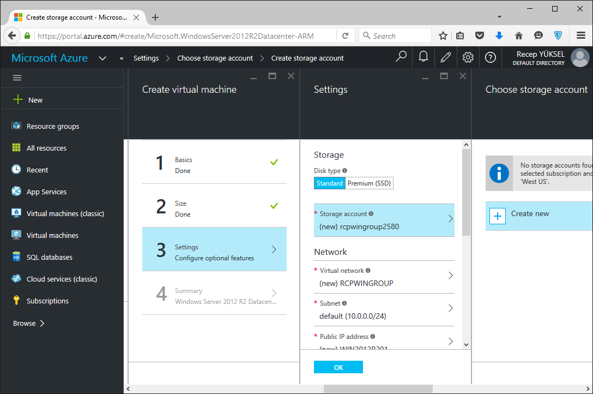The width and height of the screenshot is (593, 394).
Task: Select the Create storage account browser tab
Action: pos(77,17)
